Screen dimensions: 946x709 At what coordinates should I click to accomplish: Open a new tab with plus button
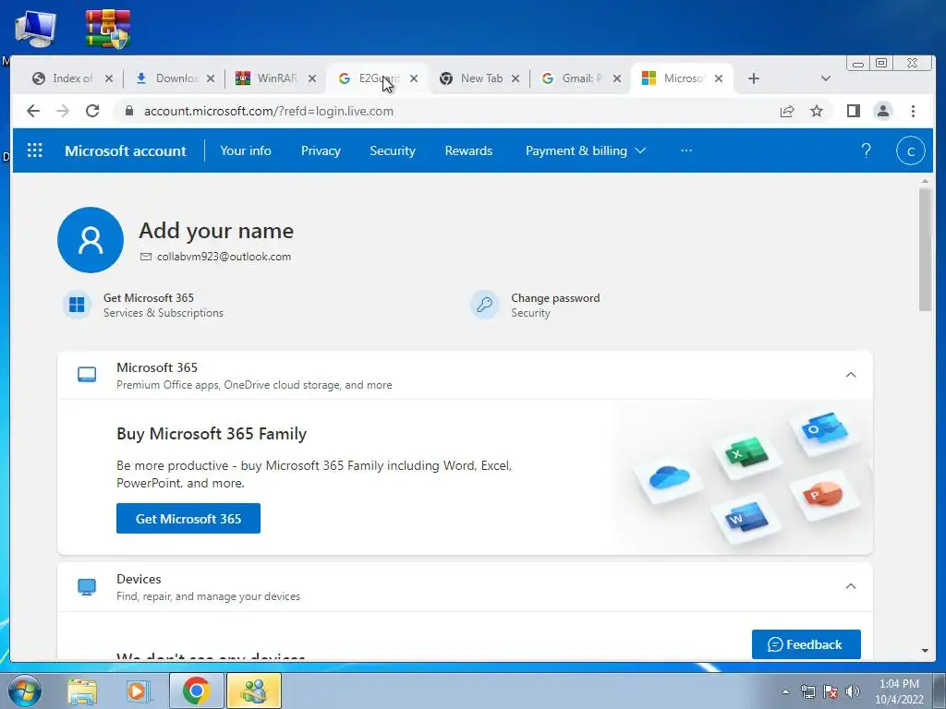(754, 78)
